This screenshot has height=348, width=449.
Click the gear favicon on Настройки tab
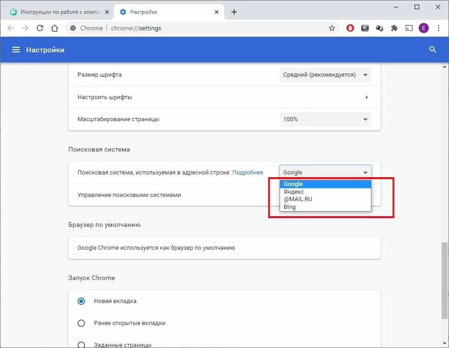[x=123, y=12]
